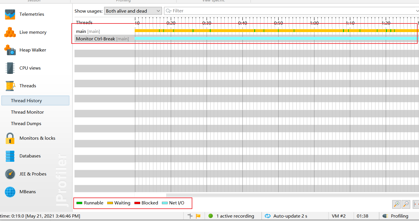Click the Waiting yellow legend swatch
The image size is (419, 221).
pyautogui.click(x=110, y=203)
